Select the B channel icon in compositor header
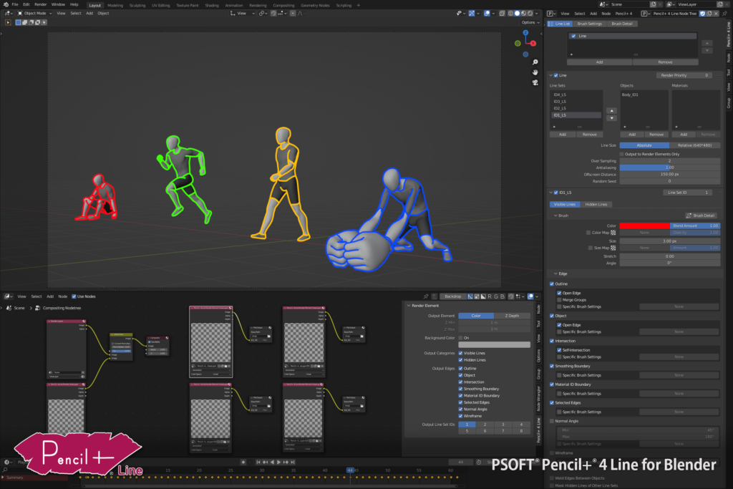The image size is (733, 489). coord(502,296)
